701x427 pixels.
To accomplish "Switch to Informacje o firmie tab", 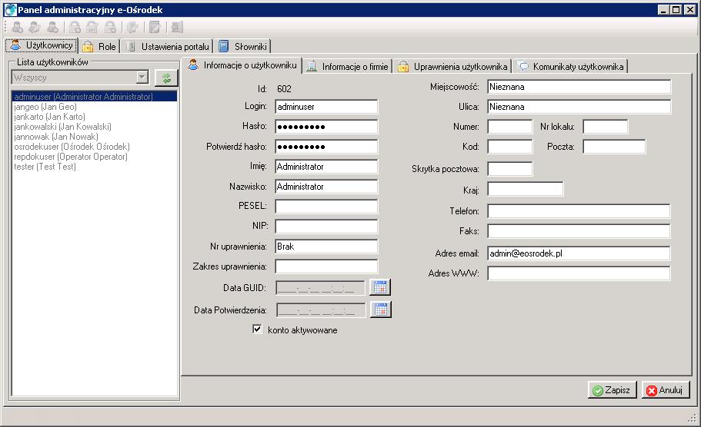I will [347, 67].
